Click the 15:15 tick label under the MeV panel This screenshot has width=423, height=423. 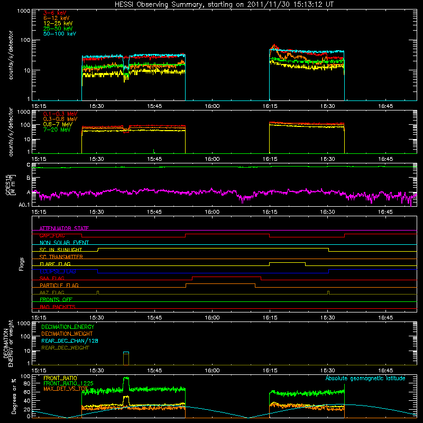click(39, 159)
